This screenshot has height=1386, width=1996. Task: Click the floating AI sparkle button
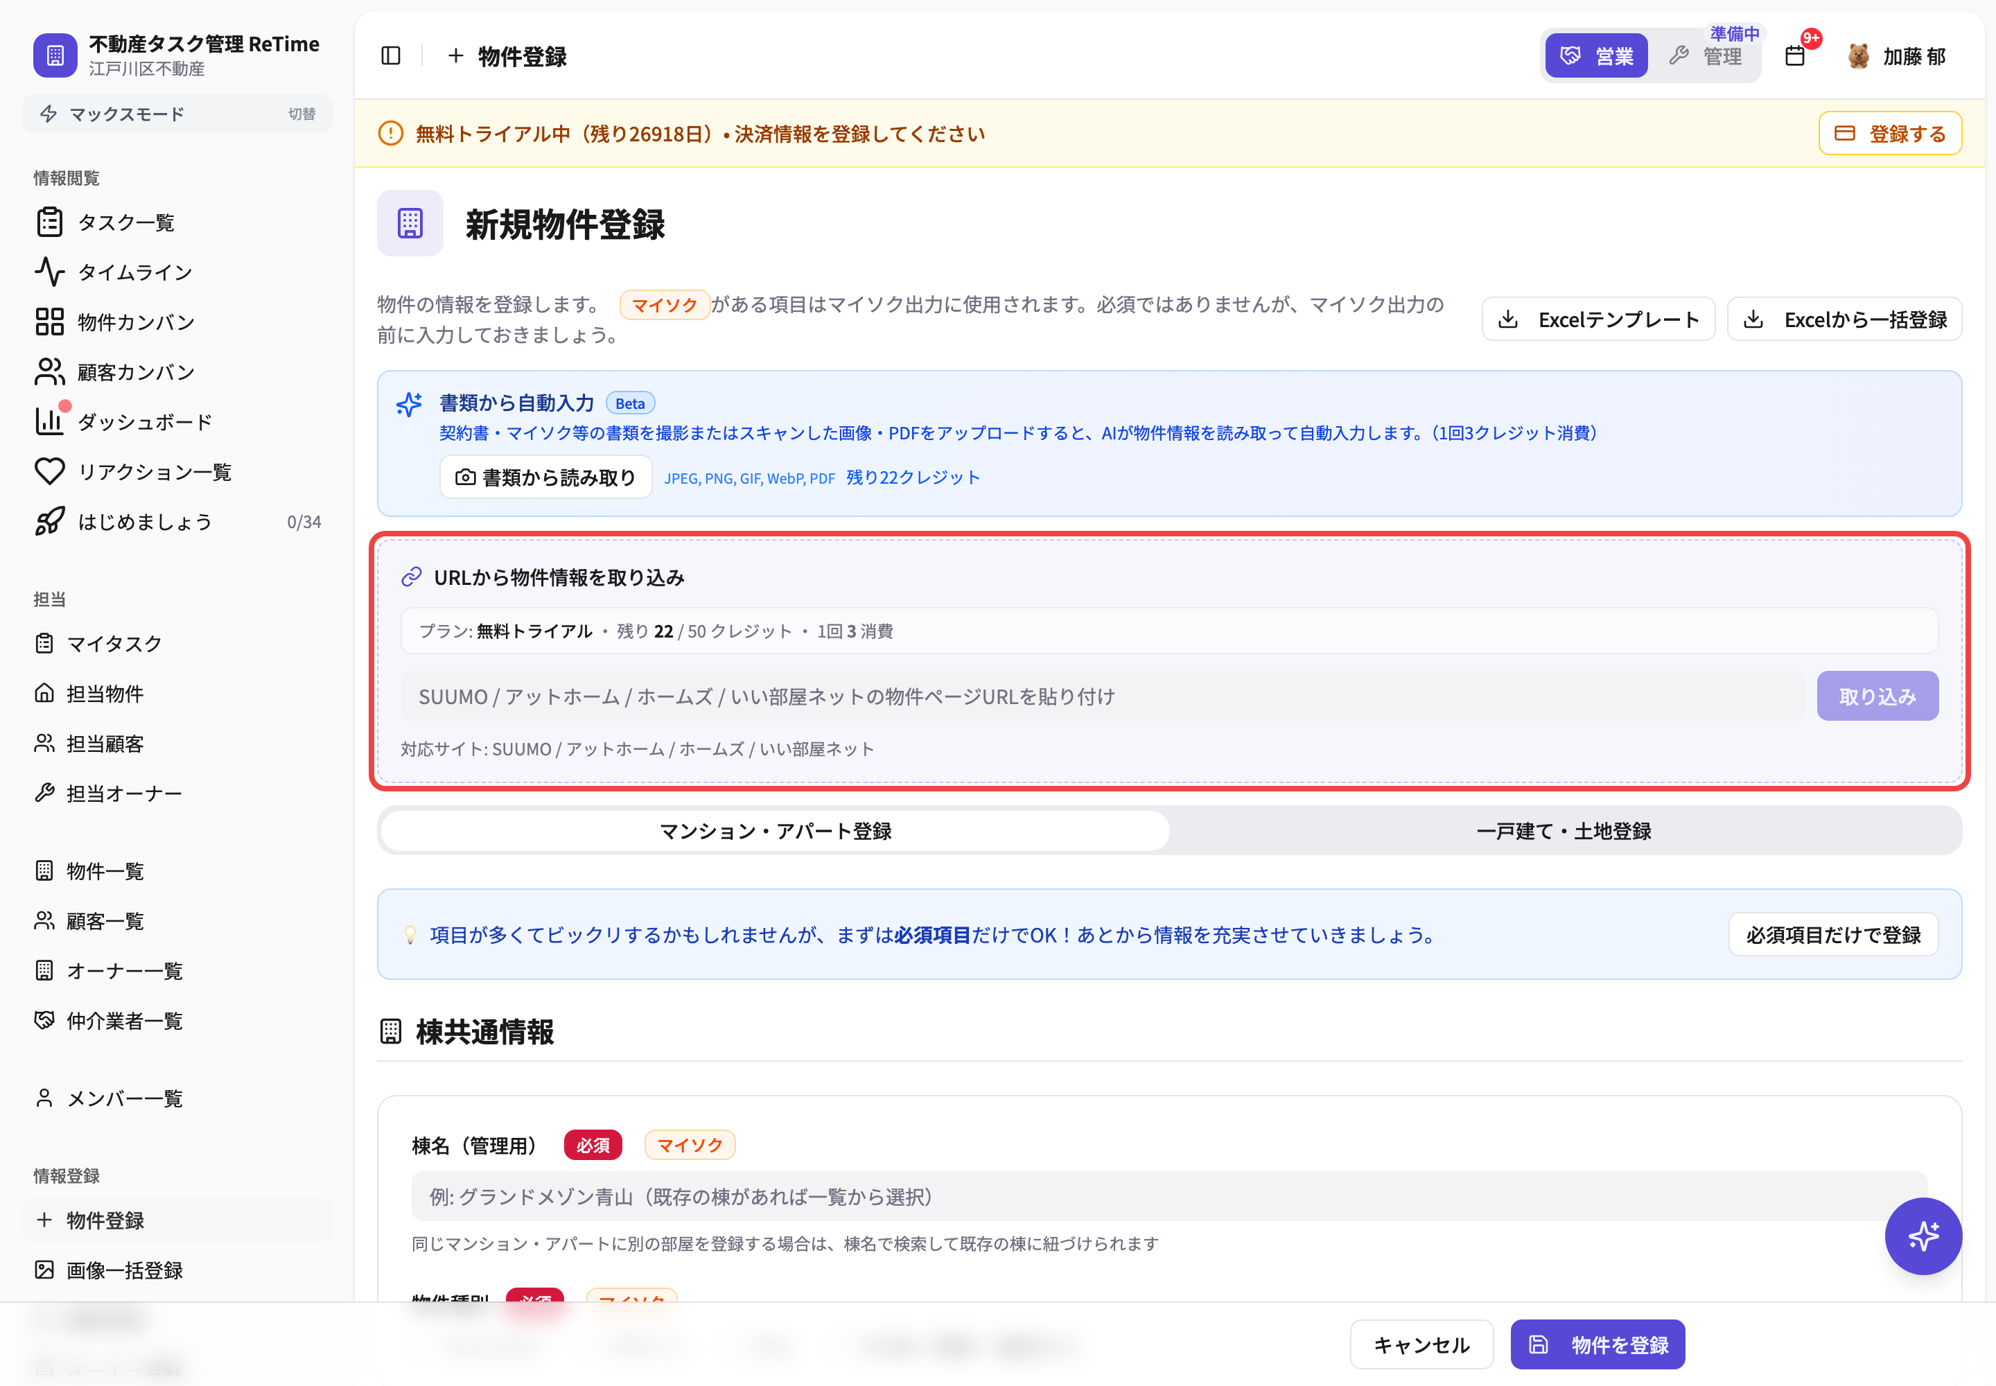tap(1922, 1236)
